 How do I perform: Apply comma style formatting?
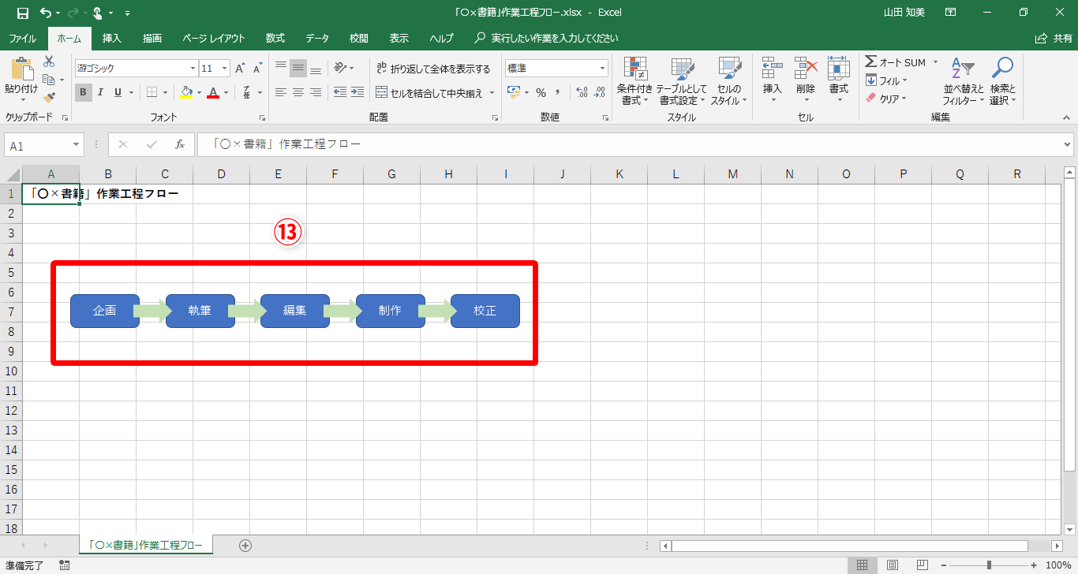coord(559,92)
